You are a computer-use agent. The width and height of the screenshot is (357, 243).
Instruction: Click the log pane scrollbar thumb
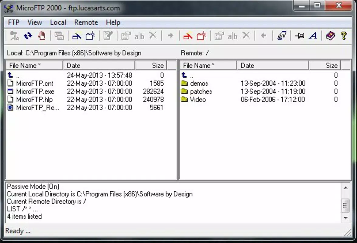tap(345, 205)
